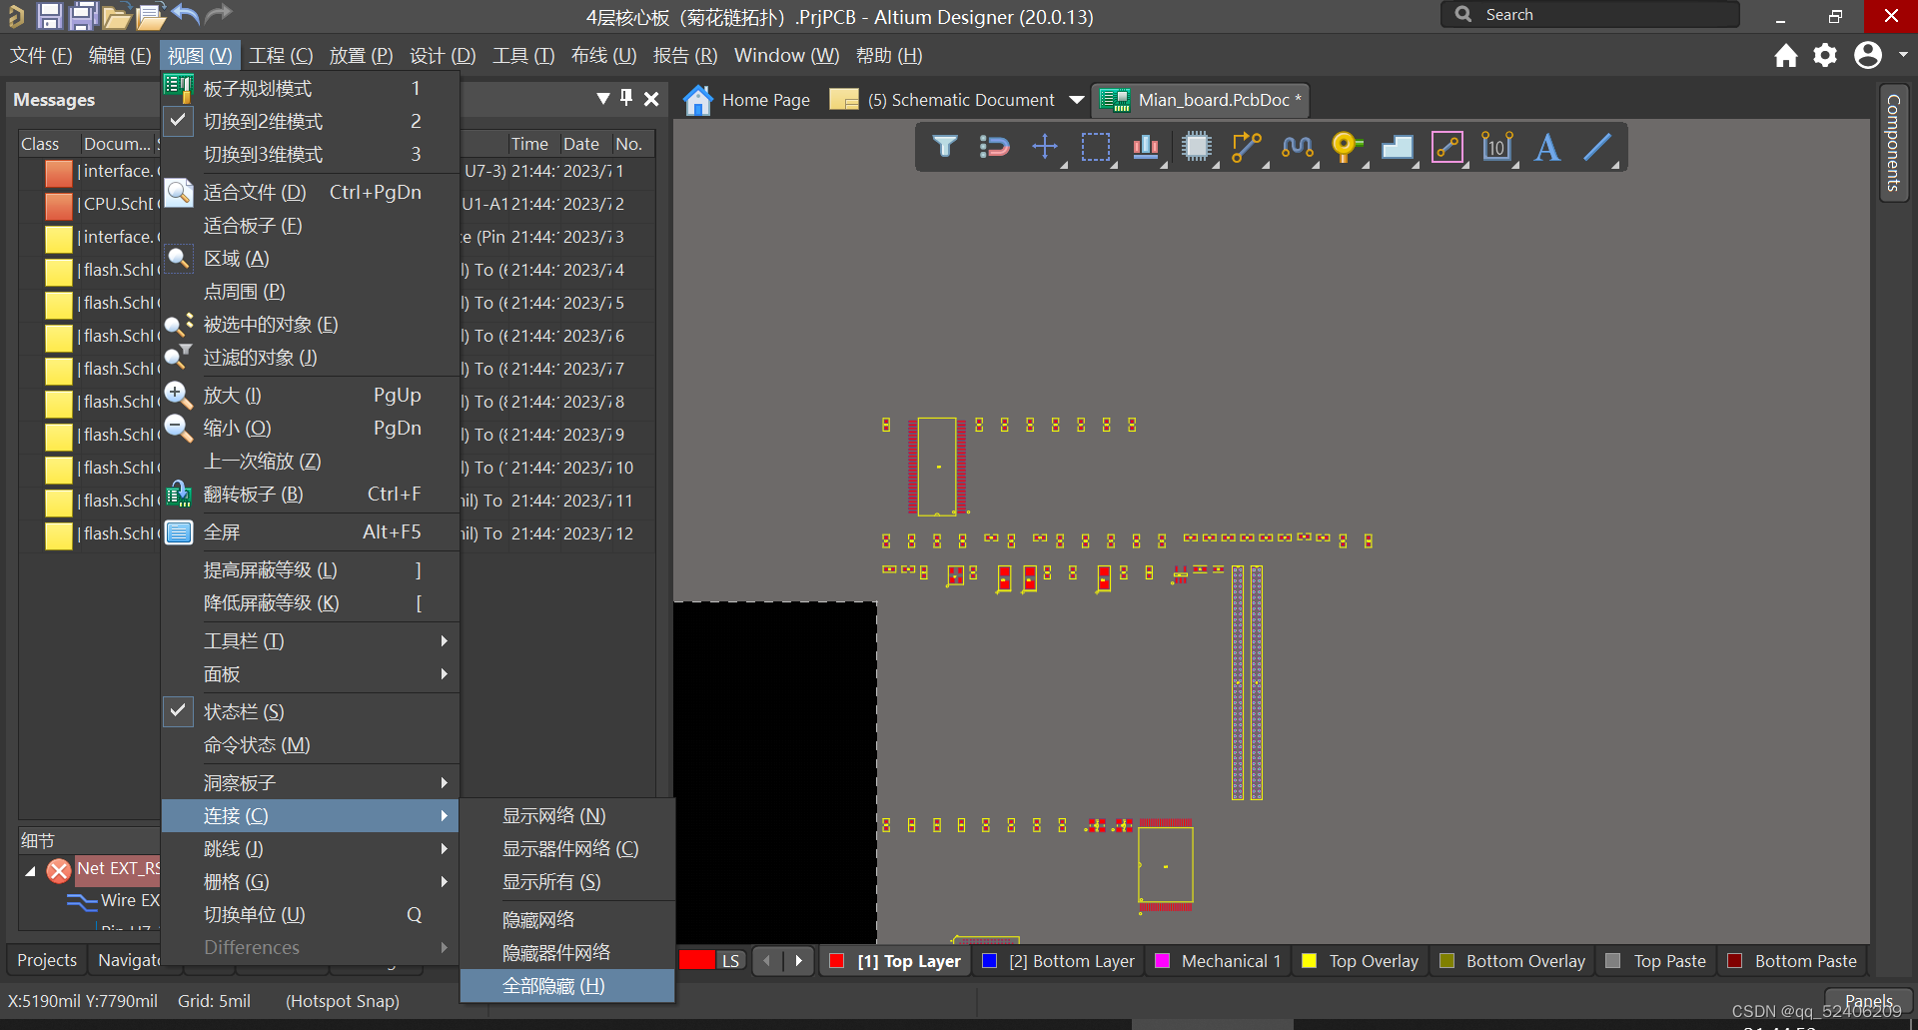Pin the Messages panel with pin icon
This screenshot has width=1918, height=1030.
click(x=626, y=98)
